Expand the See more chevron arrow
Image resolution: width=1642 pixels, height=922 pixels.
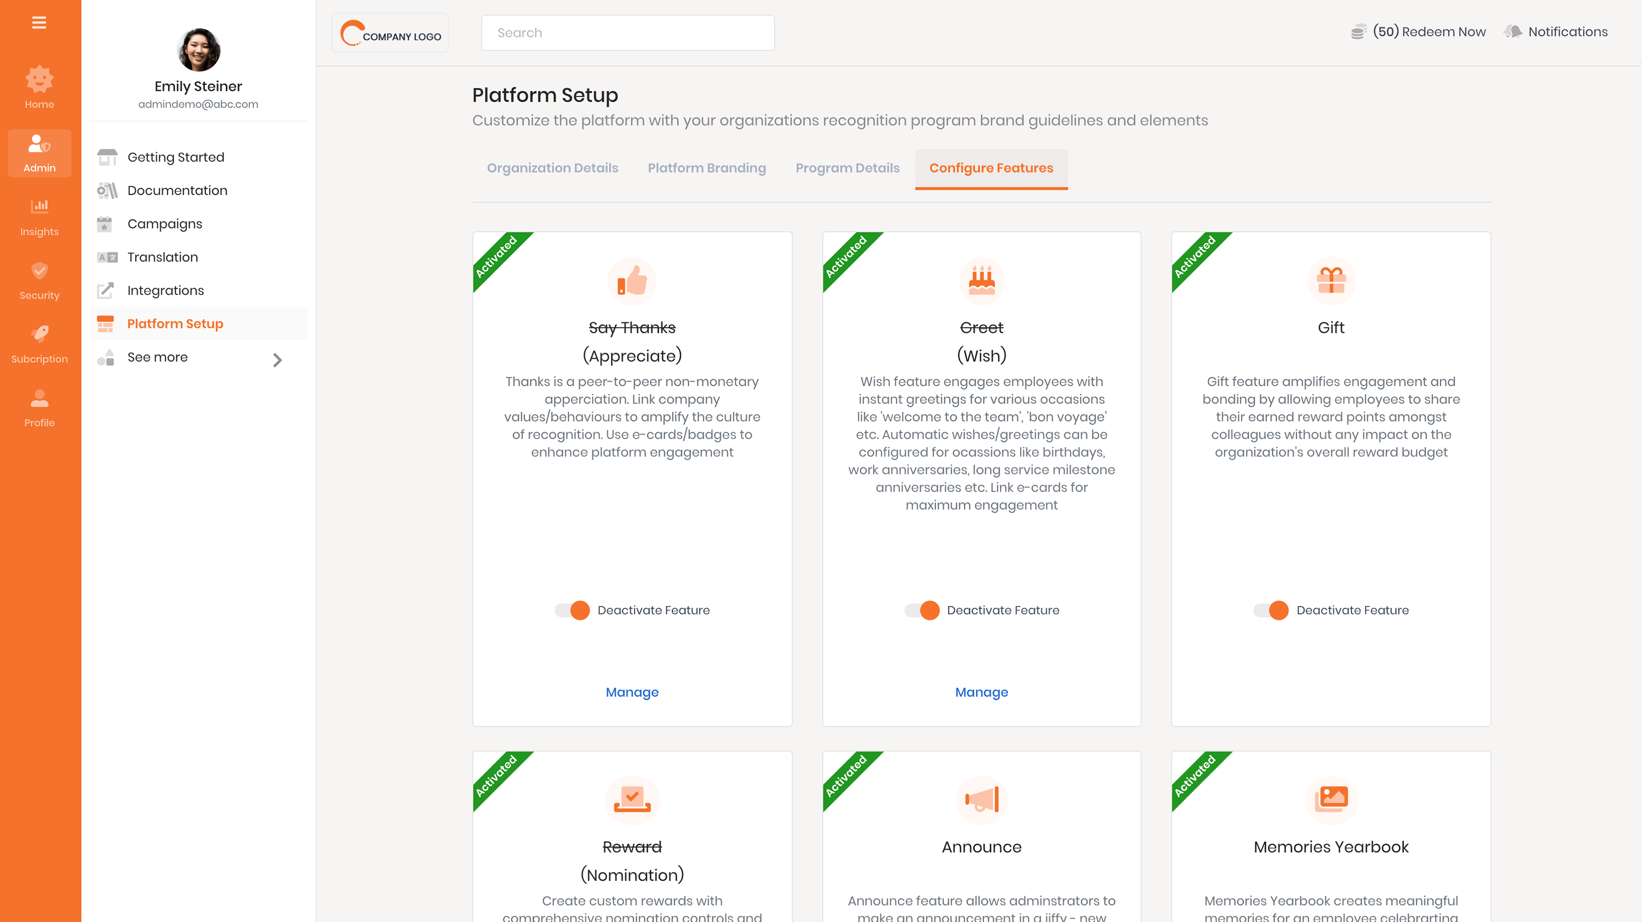point(277,360)
